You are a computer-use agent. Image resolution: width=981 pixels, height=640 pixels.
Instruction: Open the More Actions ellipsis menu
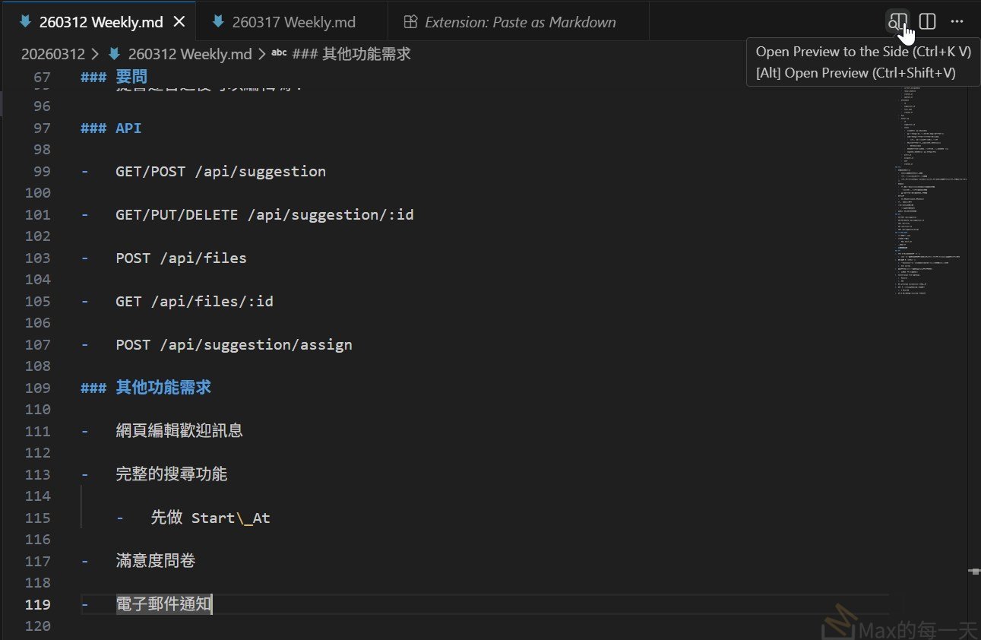(x=957, y=22)
